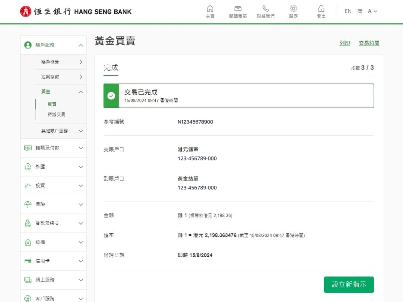Click the 網上服務 computer icon
403x302 pixels.
click(28, 280)
